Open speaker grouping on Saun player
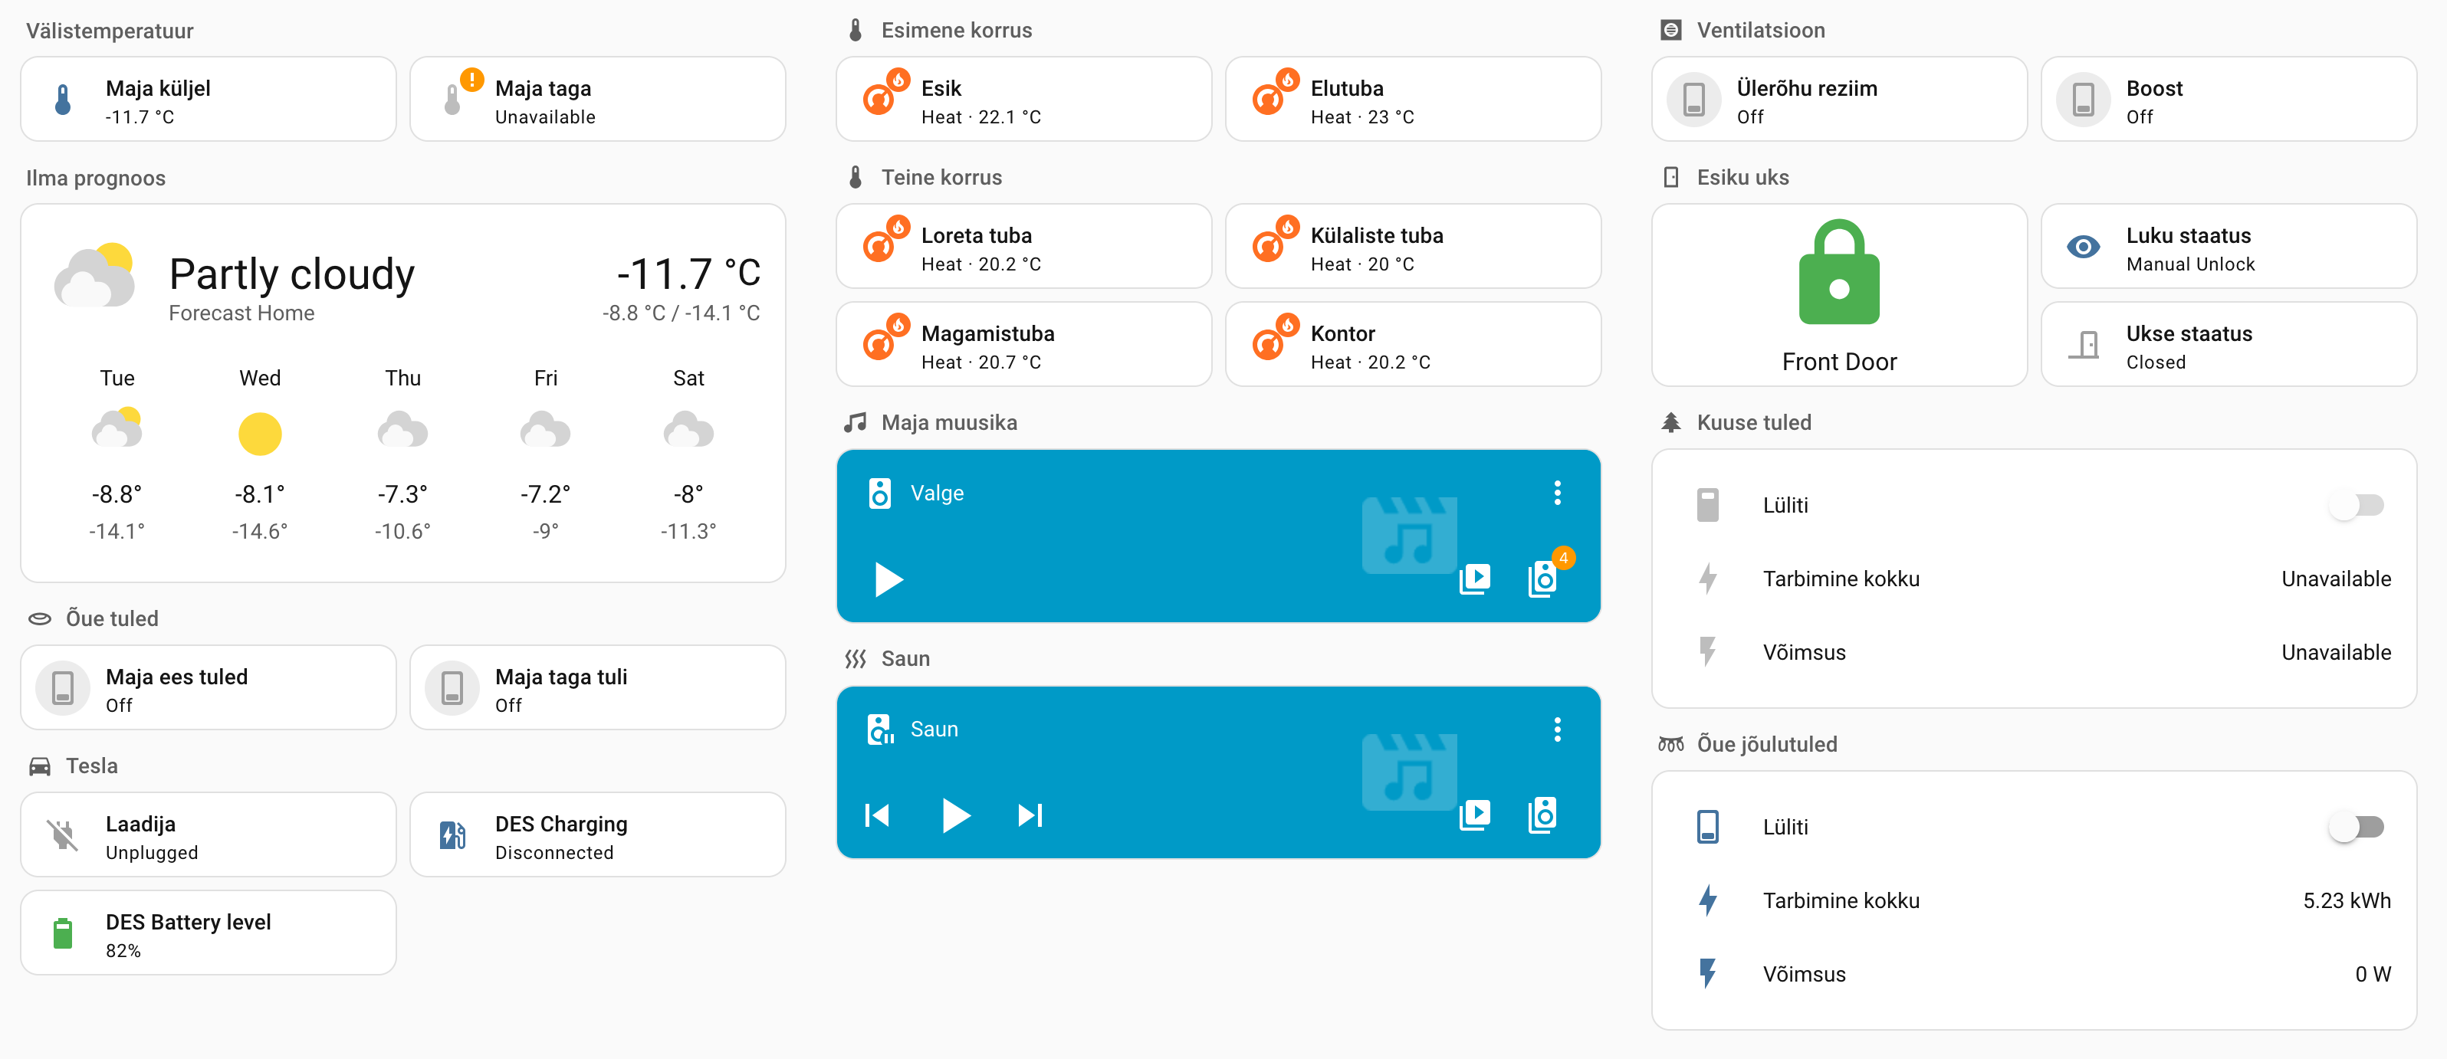This screenshot has width=2447, height=1059. click(x=1542, y=814)
